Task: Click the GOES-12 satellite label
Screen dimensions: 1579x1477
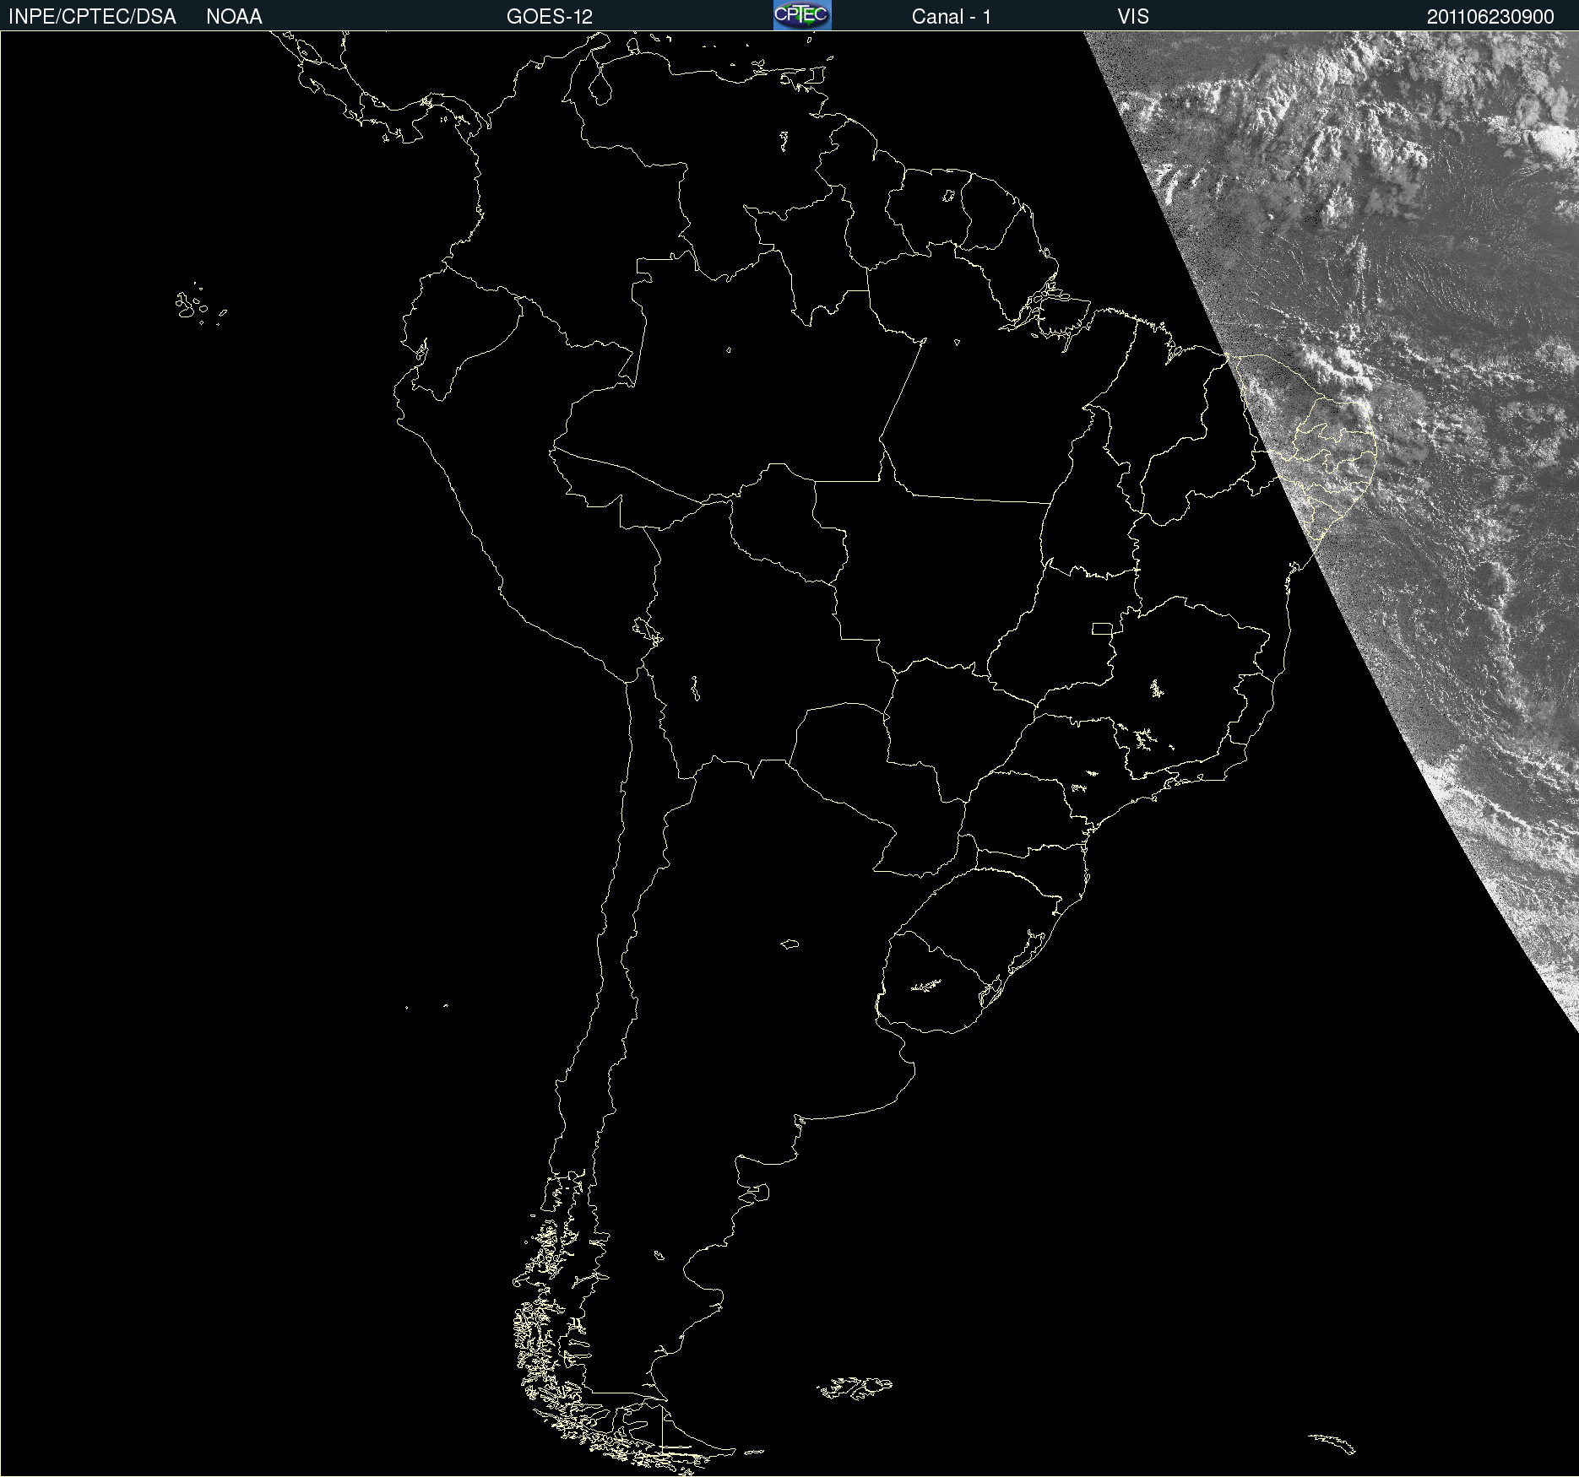Action: coord(550,17)
